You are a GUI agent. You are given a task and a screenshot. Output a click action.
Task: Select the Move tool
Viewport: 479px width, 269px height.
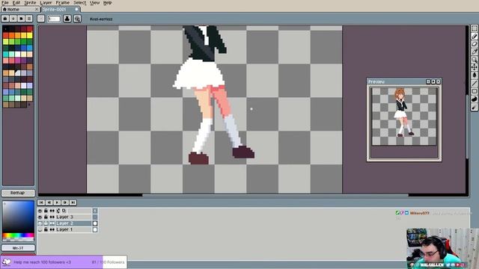[x=474, y=67]
